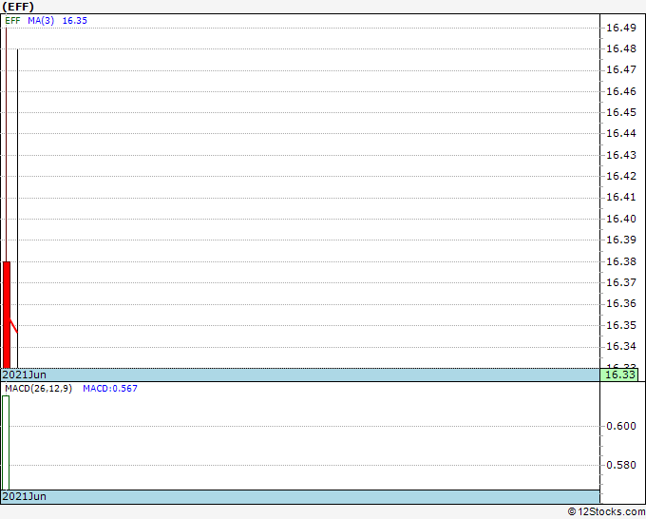The width and height of the screenshot is (646, 519).
Task: Click the black candlestick wick line
Action: (17, 208)
